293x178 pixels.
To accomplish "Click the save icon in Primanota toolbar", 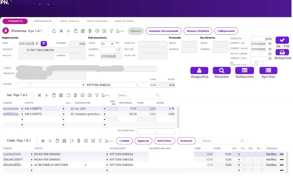I will [x=83, y=31].
